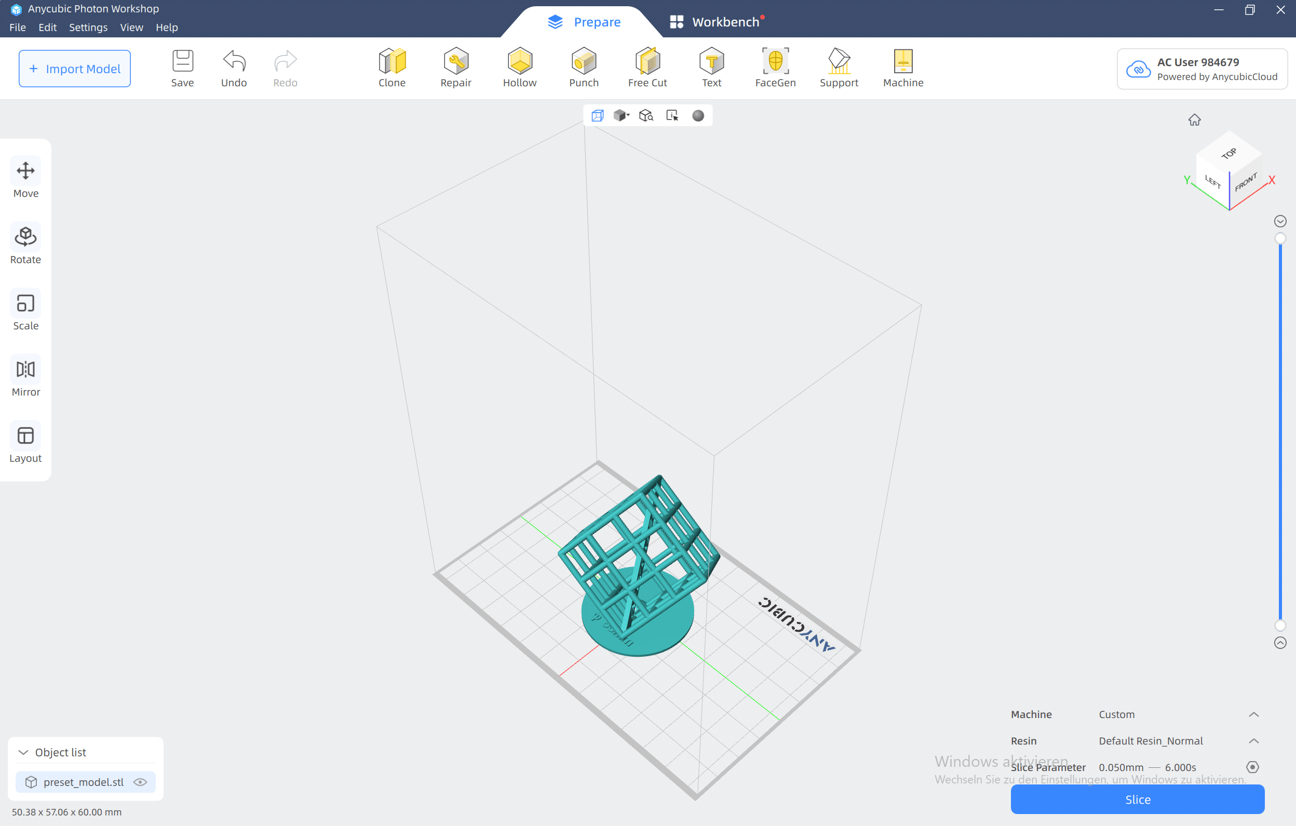Click the Slice button

point(1137,799)
